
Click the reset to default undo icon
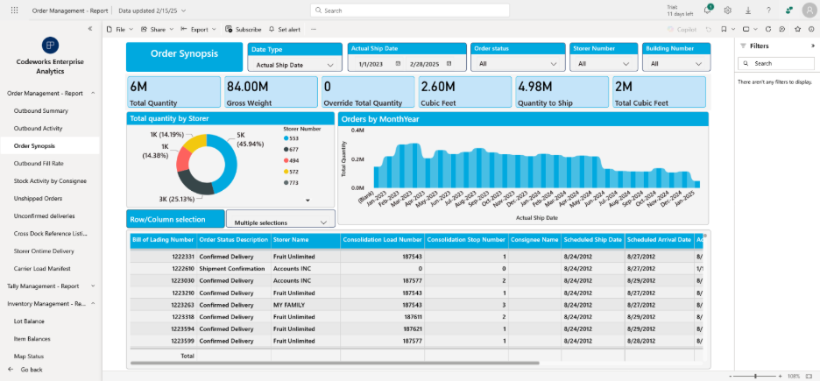point(709,29)
